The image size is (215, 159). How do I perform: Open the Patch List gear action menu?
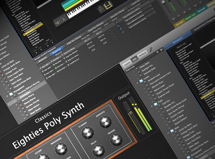click(161, 50)
